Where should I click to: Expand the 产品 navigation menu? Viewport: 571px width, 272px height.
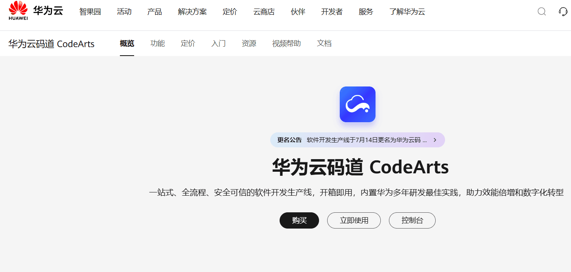pyautogui.click(x=154, y=12)
